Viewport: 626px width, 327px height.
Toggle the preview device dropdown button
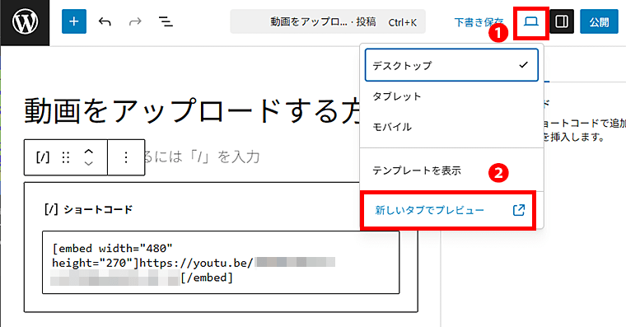point(531,22)
